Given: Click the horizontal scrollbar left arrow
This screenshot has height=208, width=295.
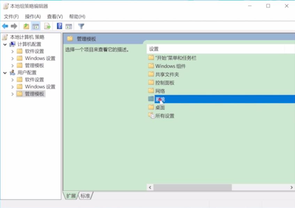Looking at the screenshot, I should coord(150,187).
